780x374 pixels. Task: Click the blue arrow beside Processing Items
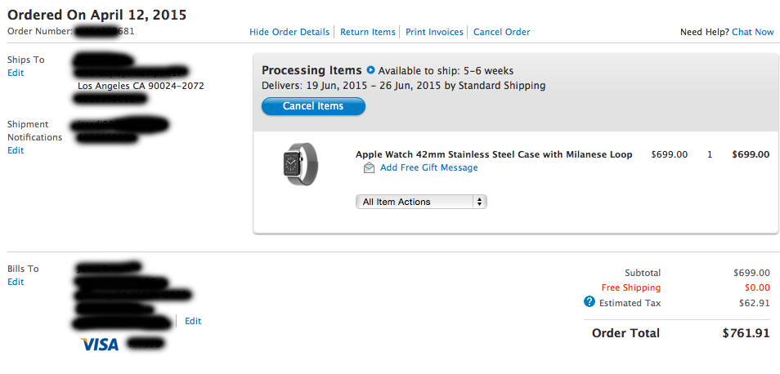tap(371, 70)
